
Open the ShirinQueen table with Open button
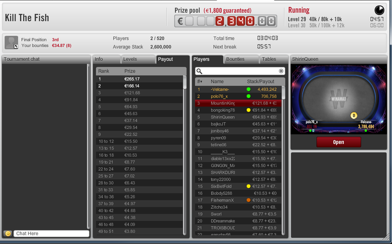pos(338,142)
